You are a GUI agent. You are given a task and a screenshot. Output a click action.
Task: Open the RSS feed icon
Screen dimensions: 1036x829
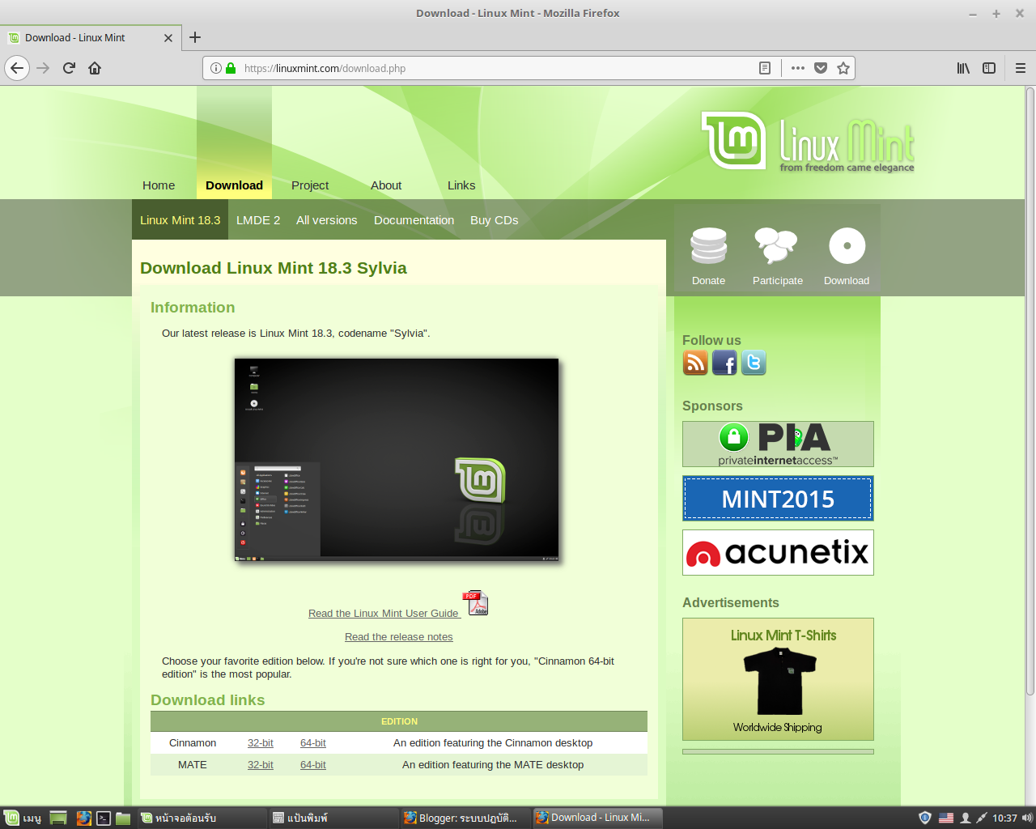tap(695, 363)
